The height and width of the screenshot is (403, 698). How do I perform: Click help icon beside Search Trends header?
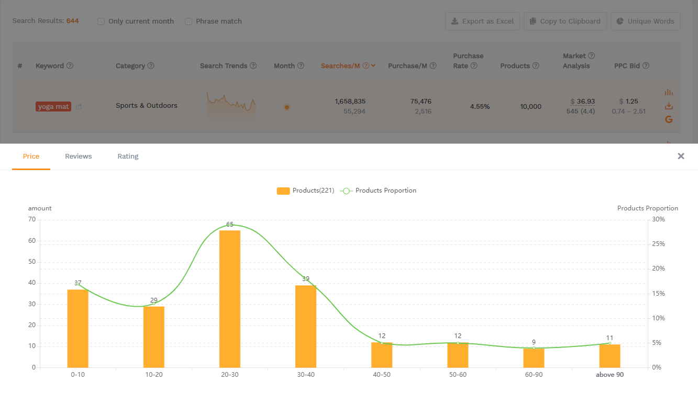253,66
